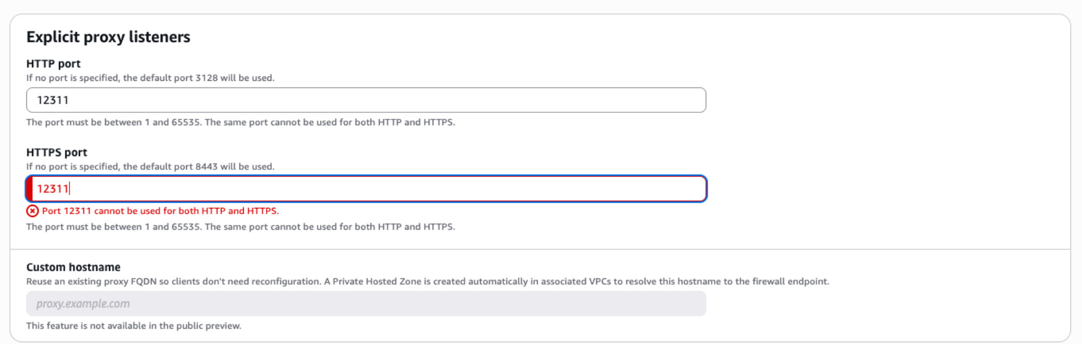
Task: Click the disabled Custom hostname field
Action: [x=366, y=304]
